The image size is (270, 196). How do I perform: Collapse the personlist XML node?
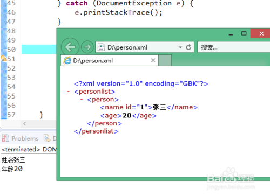pos(69,92)
